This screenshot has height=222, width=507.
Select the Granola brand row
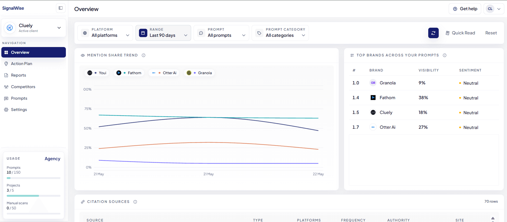tap(424, 83)
